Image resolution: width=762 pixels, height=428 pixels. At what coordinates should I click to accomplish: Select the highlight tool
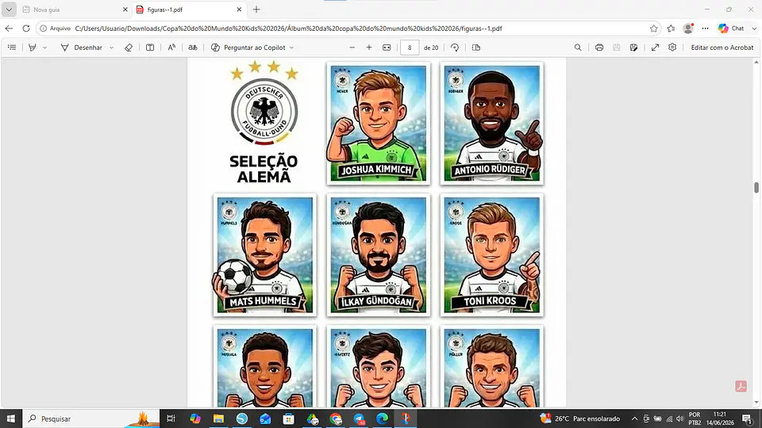[33, 48]
